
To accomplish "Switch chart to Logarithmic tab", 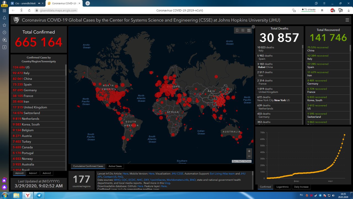I will coord(282,187).
